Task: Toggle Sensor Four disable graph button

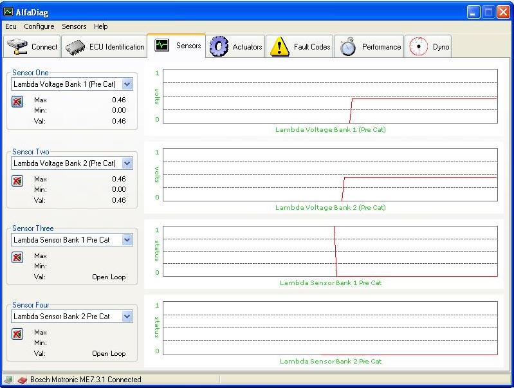Action: (x=17, y=334)
